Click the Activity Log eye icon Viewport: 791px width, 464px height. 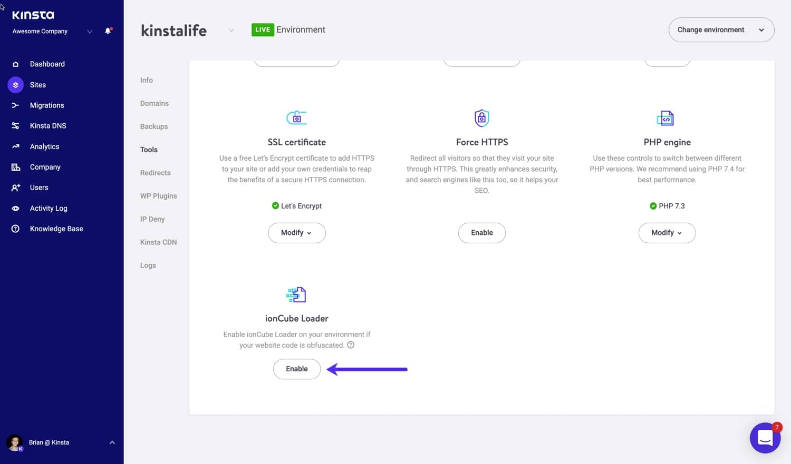[x=16, y=208]
